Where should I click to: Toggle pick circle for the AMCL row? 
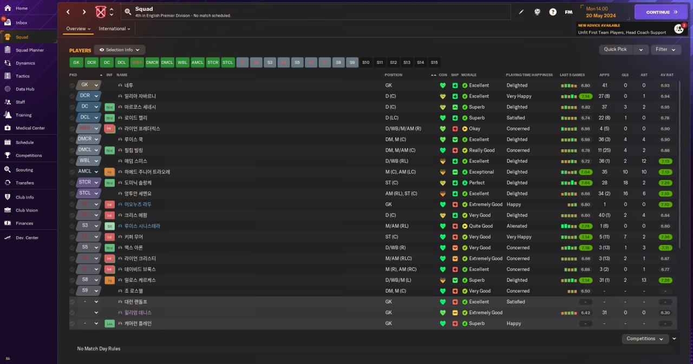click(72, 172)
